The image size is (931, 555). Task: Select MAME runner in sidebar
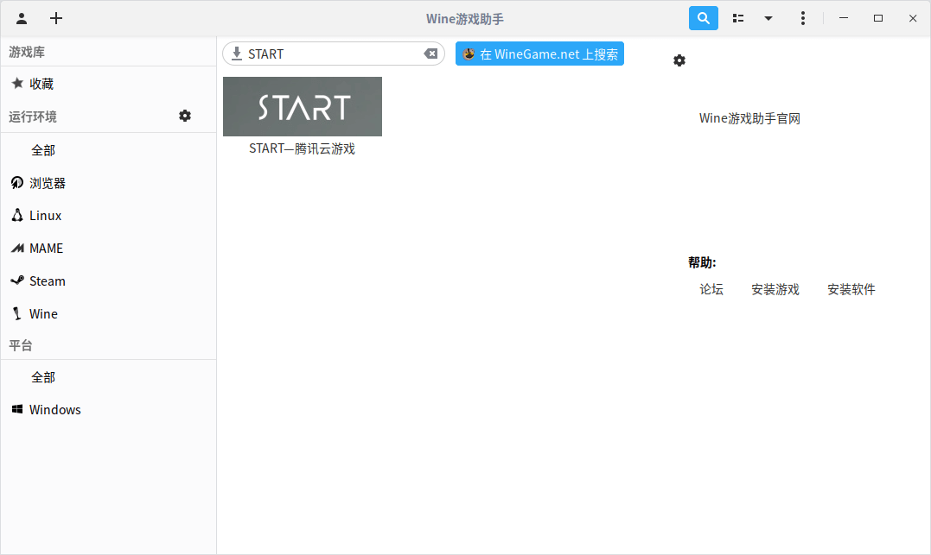(109, 249)
